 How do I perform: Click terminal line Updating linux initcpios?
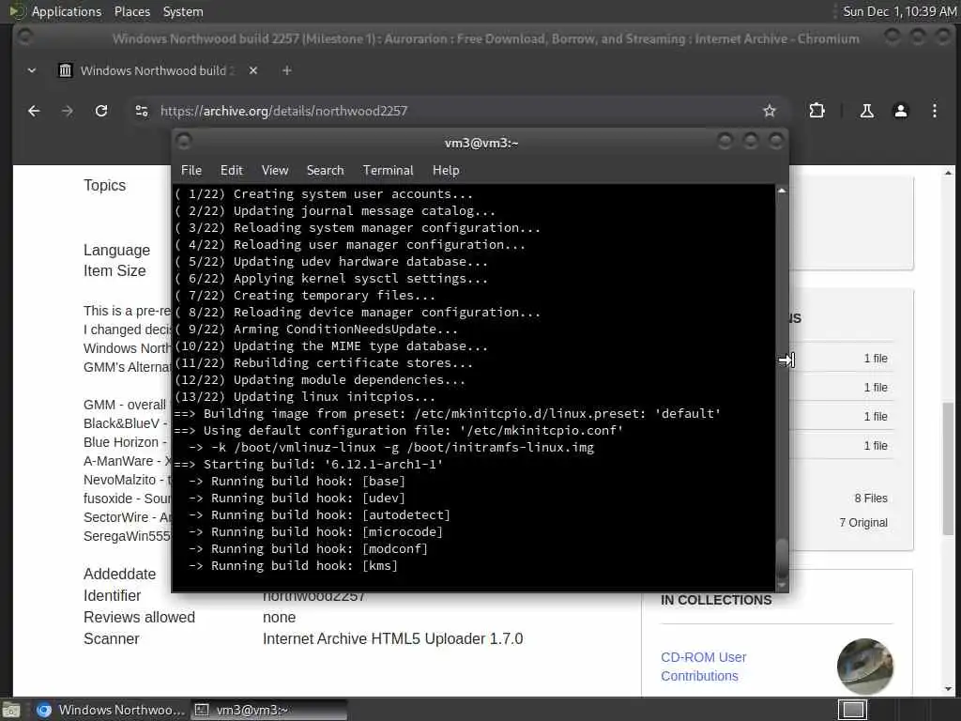coord(305,397)
